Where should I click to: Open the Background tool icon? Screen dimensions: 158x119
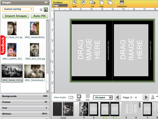[x=122, y=3]
